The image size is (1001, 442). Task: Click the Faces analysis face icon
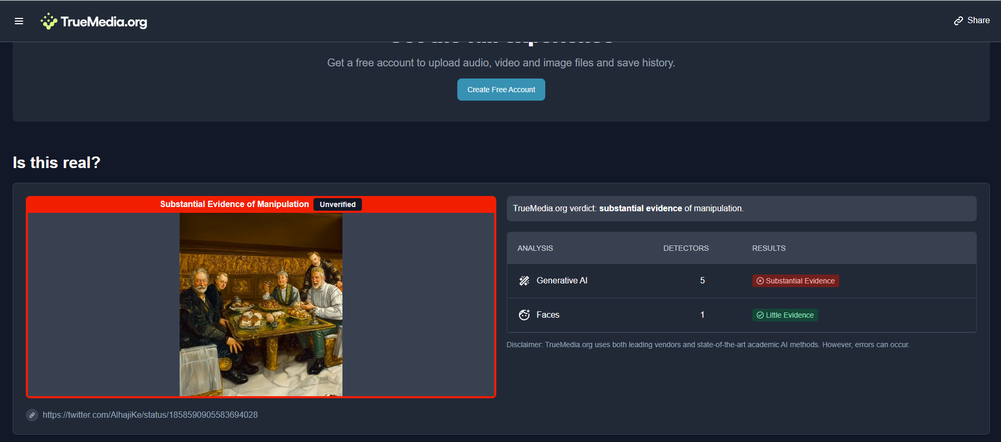[524, 315]
